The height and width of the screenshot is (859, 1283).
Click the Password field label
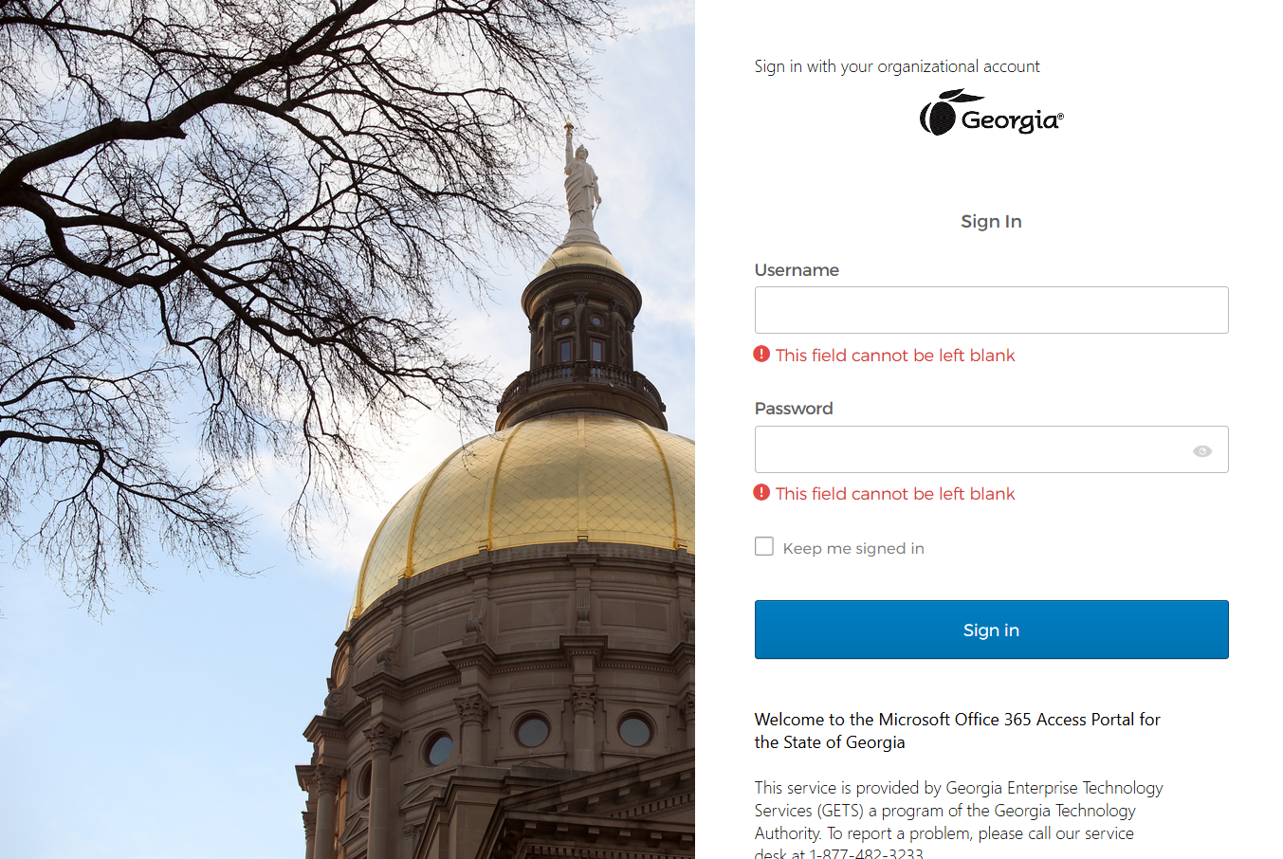pos(794,409)
